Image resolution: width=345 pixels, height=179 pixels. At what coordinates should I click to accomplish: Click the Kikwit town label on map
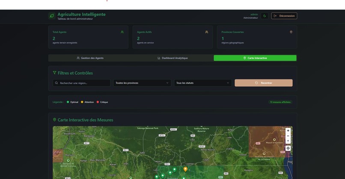[x=113, y=164]
